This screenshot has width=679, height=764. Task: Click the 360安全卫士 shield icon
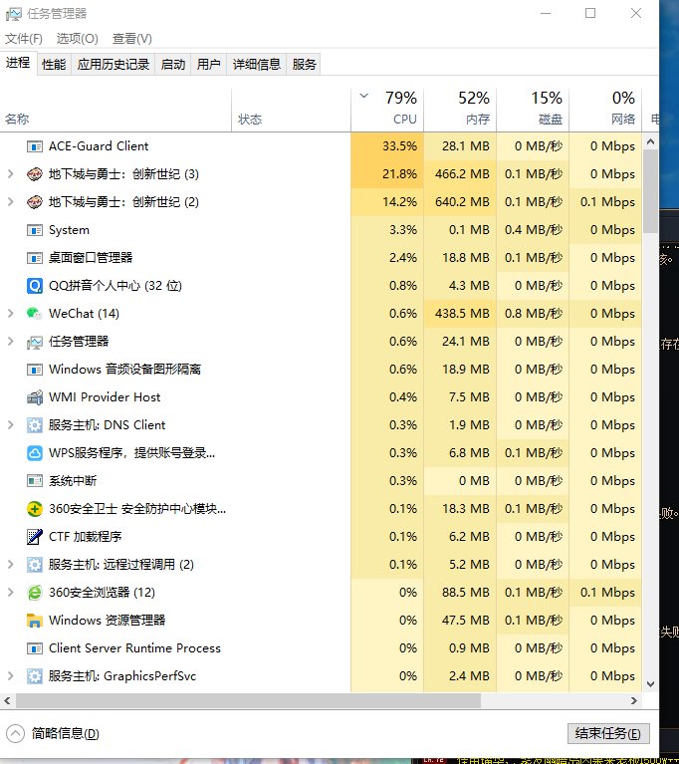point(35,509)
